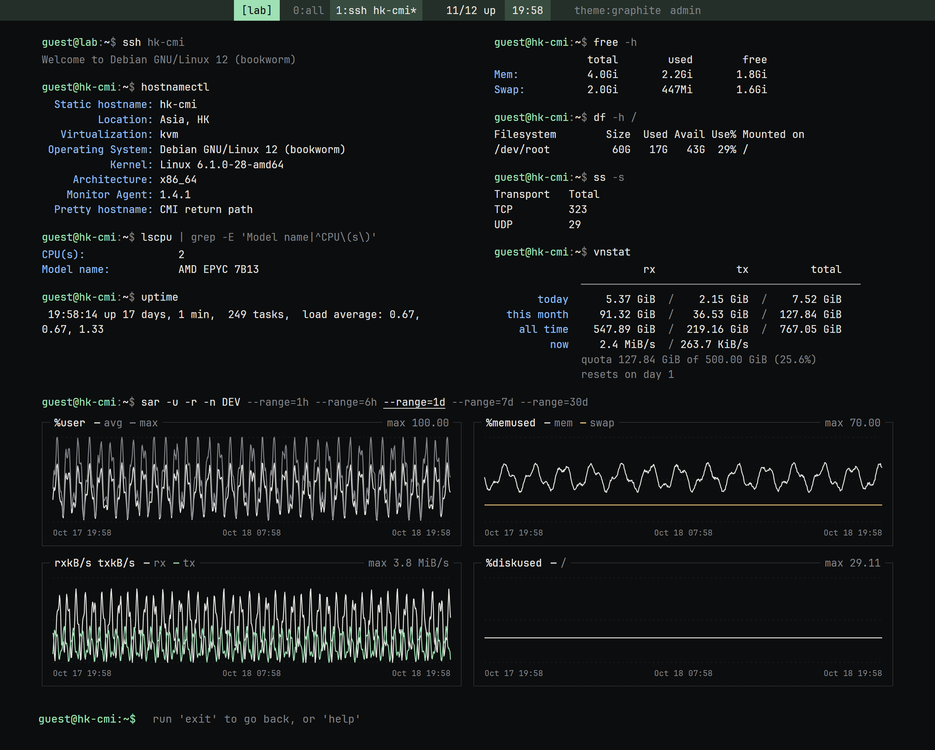This screenshot has height=750, width=935.
Task: Set chart range to --range=30d
Action: point(554,402)
